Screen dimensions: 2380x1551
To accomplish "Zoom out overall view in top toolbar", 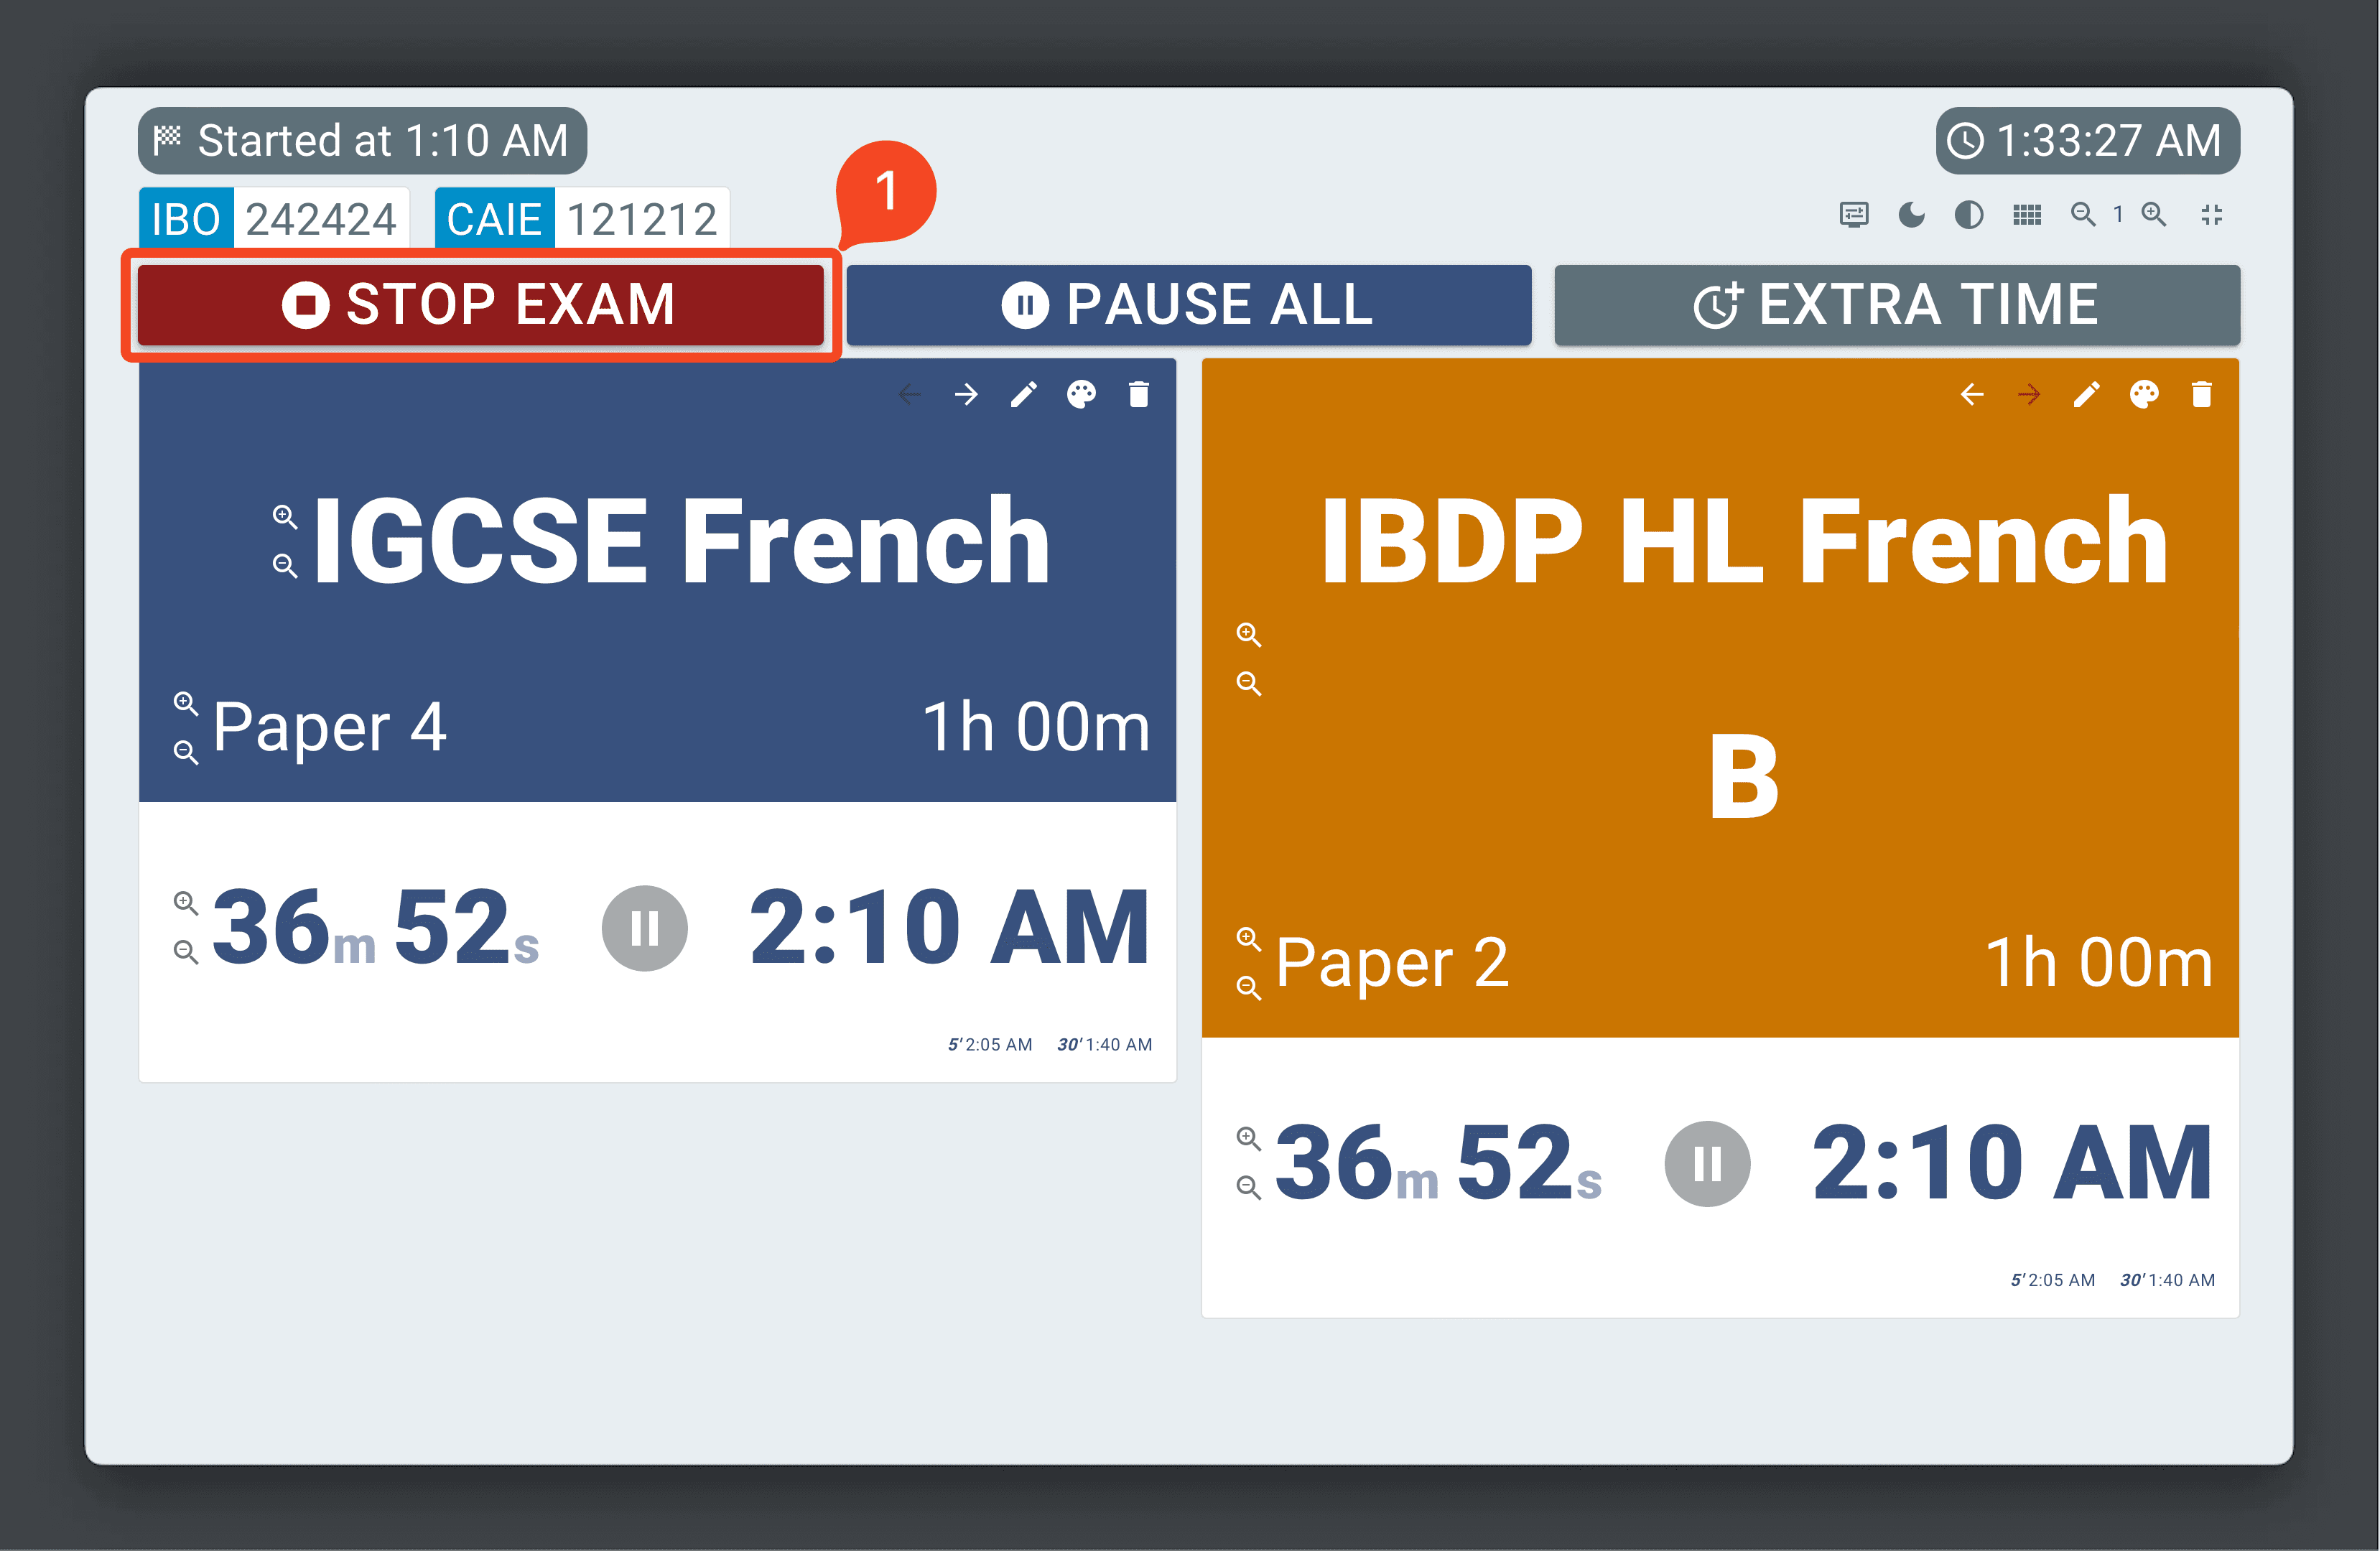I will point(2083,215).
